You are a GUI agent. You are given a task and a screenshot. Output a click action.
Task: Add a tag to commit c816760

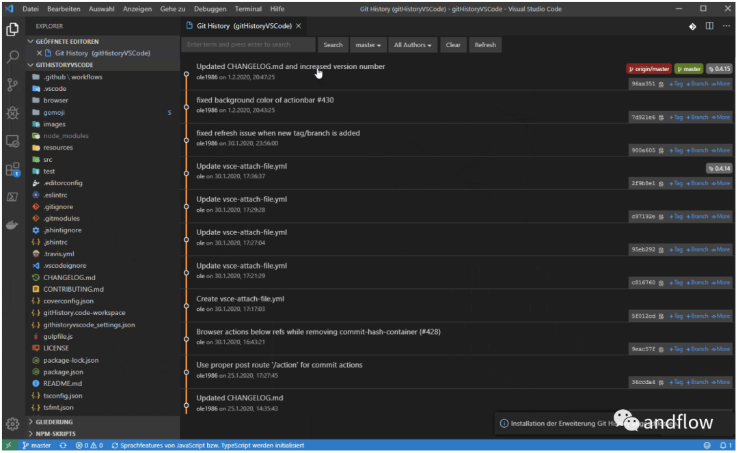[x=676, y=282]
